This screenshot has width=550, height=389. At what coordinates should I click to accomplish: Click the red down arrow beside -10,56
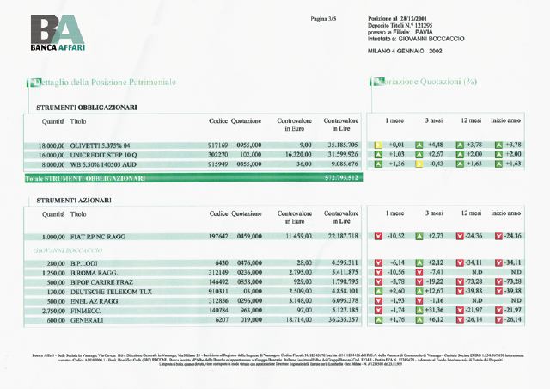[378, 272]
